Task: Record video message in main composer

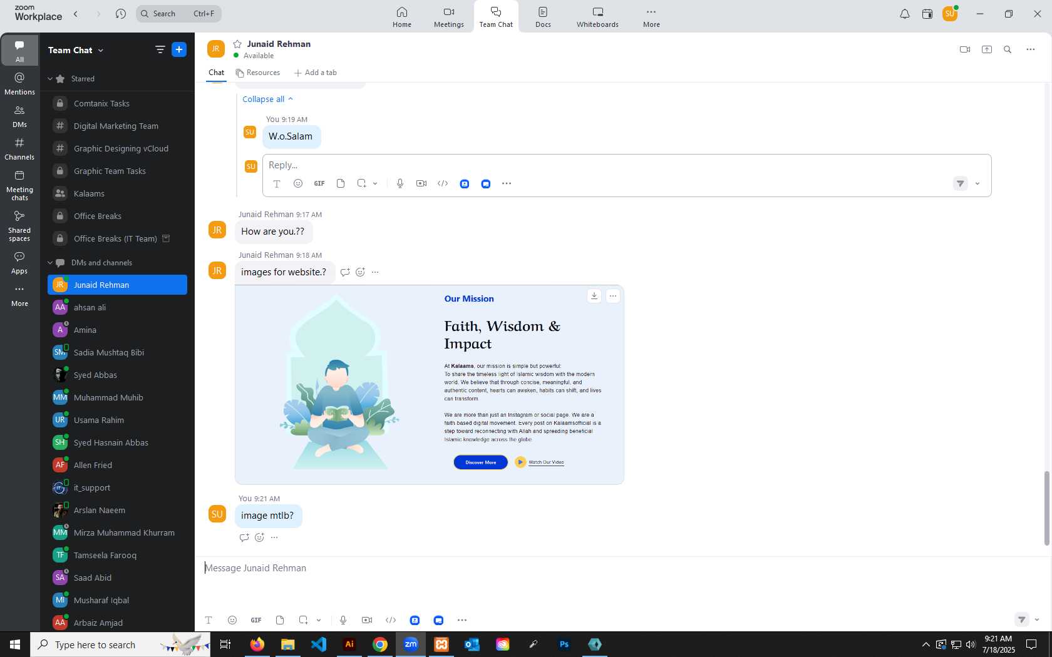Action: tap(367, 620)
